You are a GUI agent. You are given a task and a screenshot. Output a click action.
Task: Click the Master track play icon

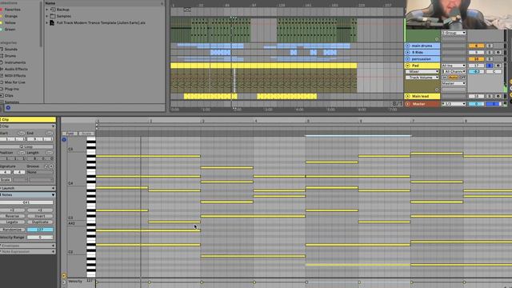click(407, 104)
